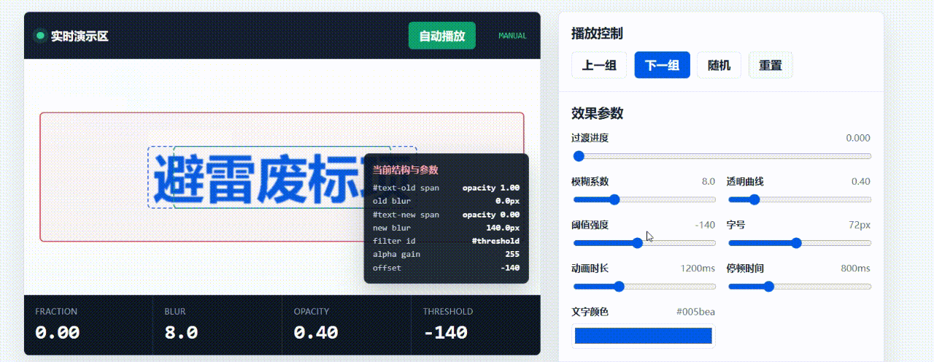Click the 字号 font size slider

click(799, 243)
